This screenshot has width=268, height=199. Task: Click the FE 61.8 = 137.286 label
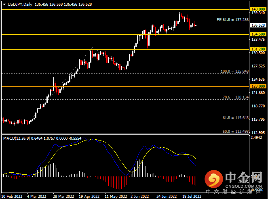pos(232,20)
